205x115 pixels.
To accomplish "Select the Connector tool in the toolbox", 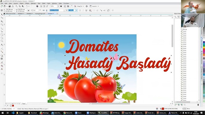I will coord(2,52).
